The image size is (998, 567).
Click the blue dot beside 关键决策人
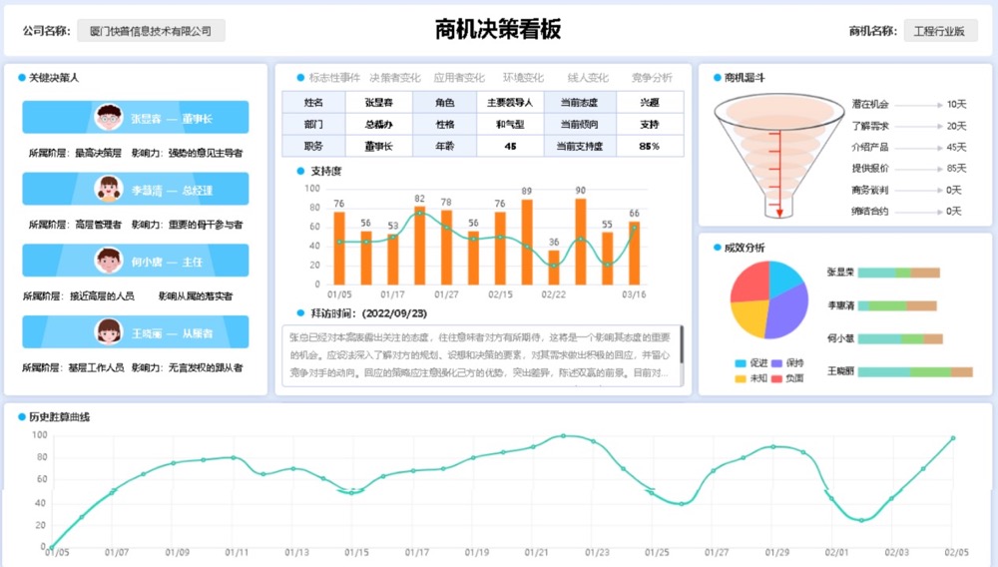(x=21, y=77)
